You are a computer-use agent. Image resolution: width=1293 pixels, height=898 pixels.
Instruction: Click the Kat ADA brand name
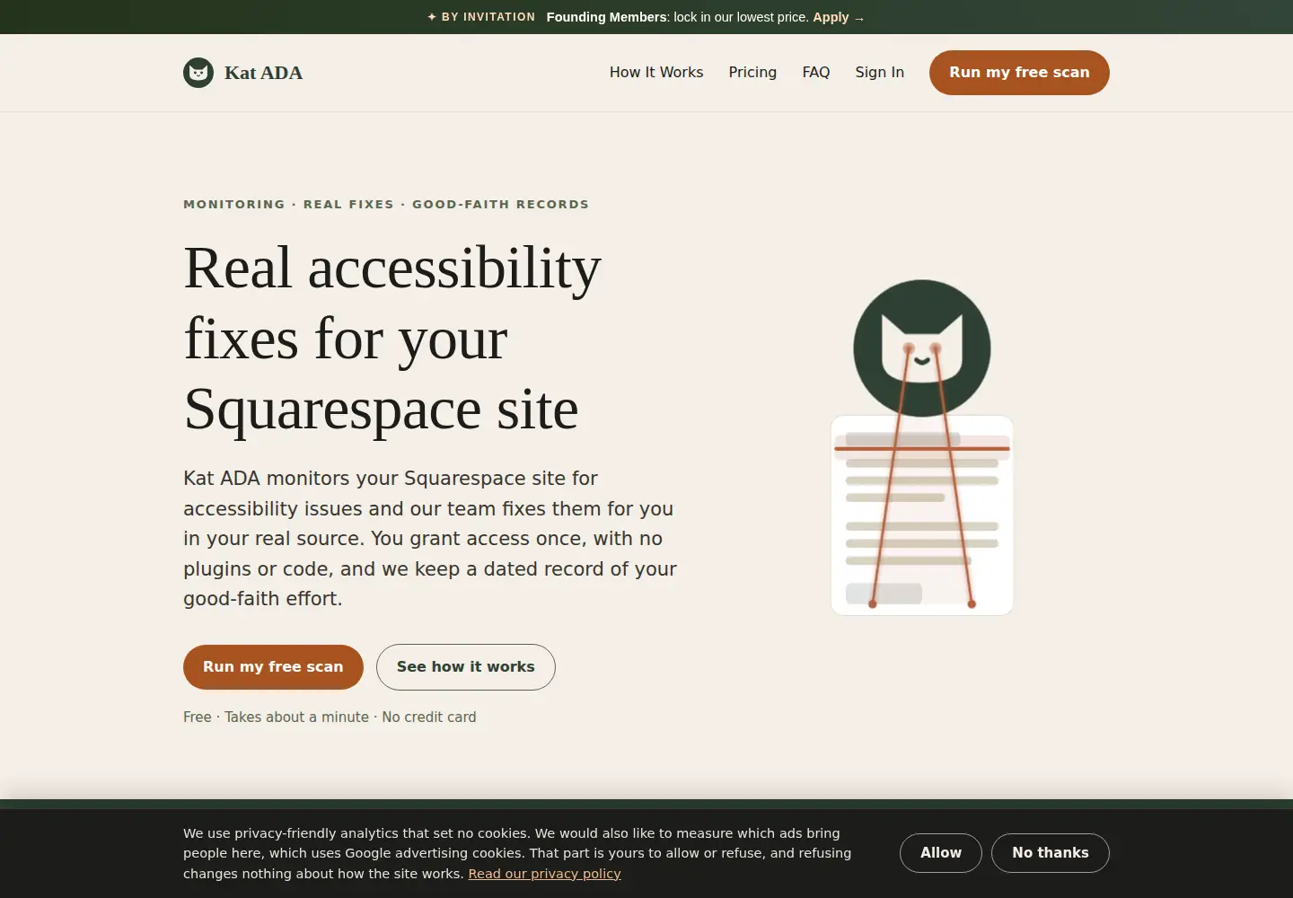tap(263, 73)
